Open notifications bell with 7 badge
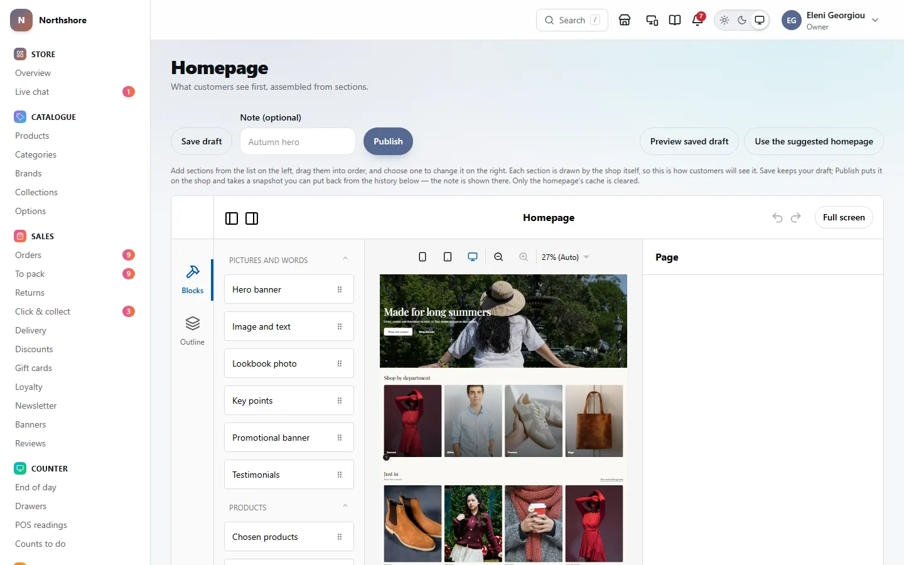904x565 pixels. 697,20
